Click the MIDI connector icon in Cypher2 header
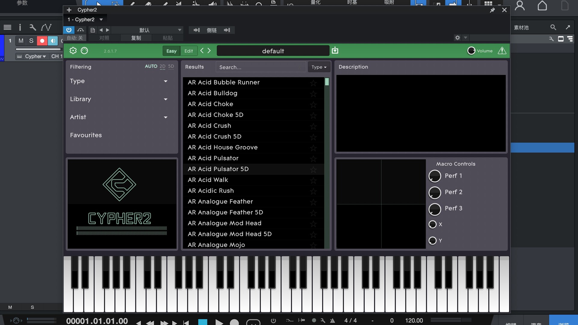Screen dimensions: 578x325 [85, 51]
